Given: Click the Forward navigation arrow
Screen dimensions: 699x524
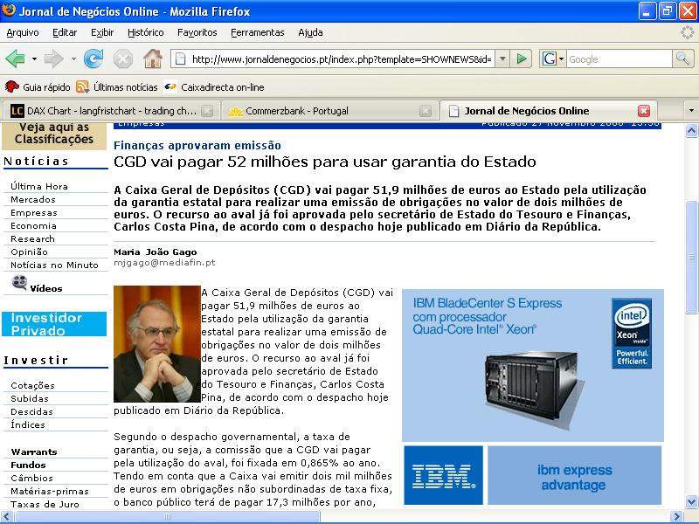Looking at the screenshot, I should pos(54,59).
